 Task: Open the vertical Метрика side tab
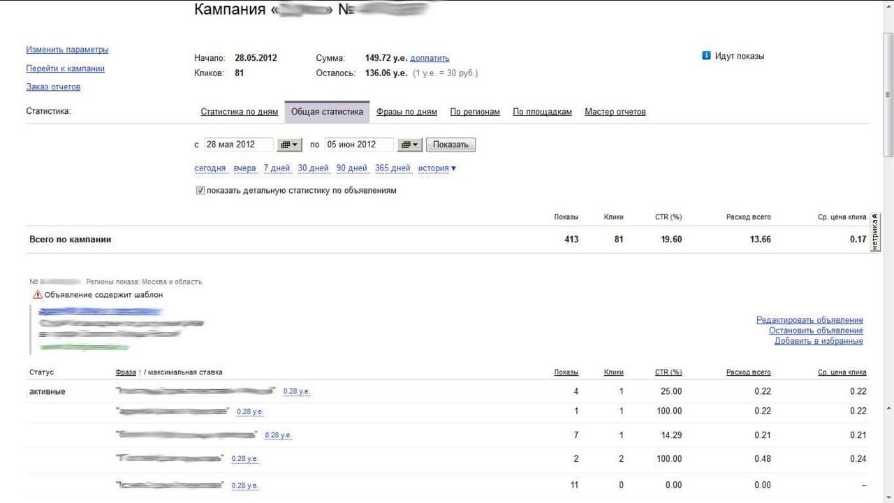tap(874, 232)
